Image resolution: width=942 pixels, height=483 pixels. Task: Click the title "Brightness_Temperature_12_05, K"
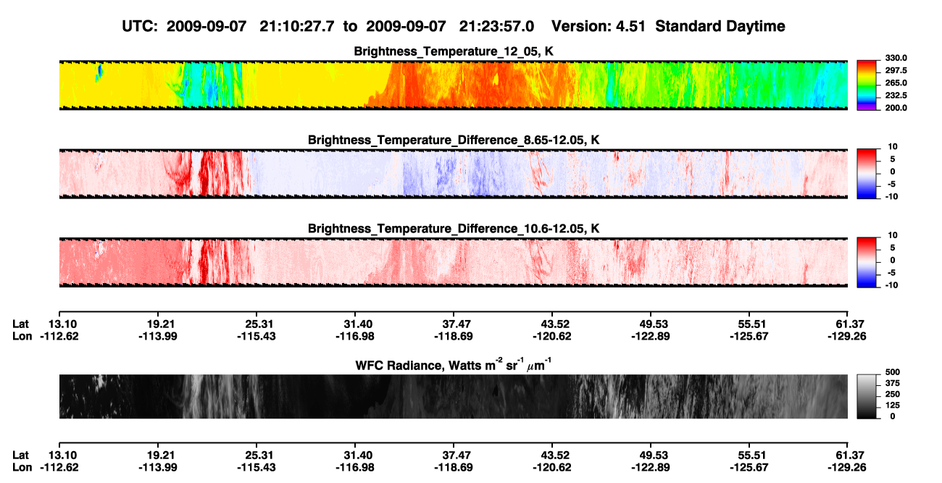(454, 51)
